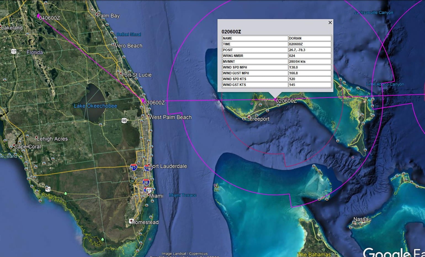Click the 020600Z track point marker
425x257 pixels.
[x=275, y=100]
